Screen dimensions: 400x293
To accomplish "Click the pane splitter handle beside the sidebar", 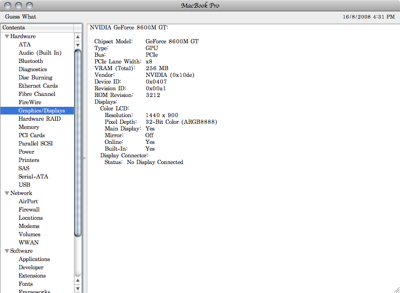I will tap(84, 158).
